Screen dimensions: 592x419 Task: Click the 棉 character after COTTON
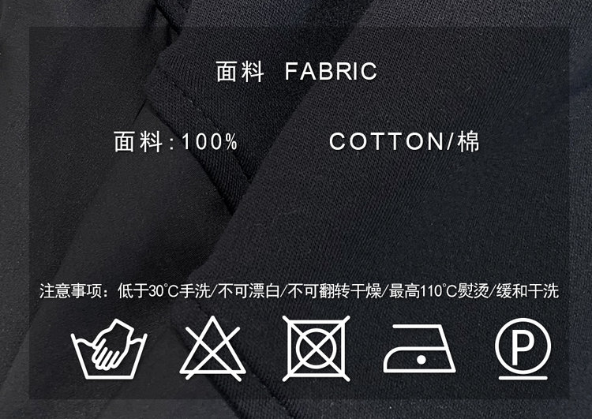pos(468,141)
